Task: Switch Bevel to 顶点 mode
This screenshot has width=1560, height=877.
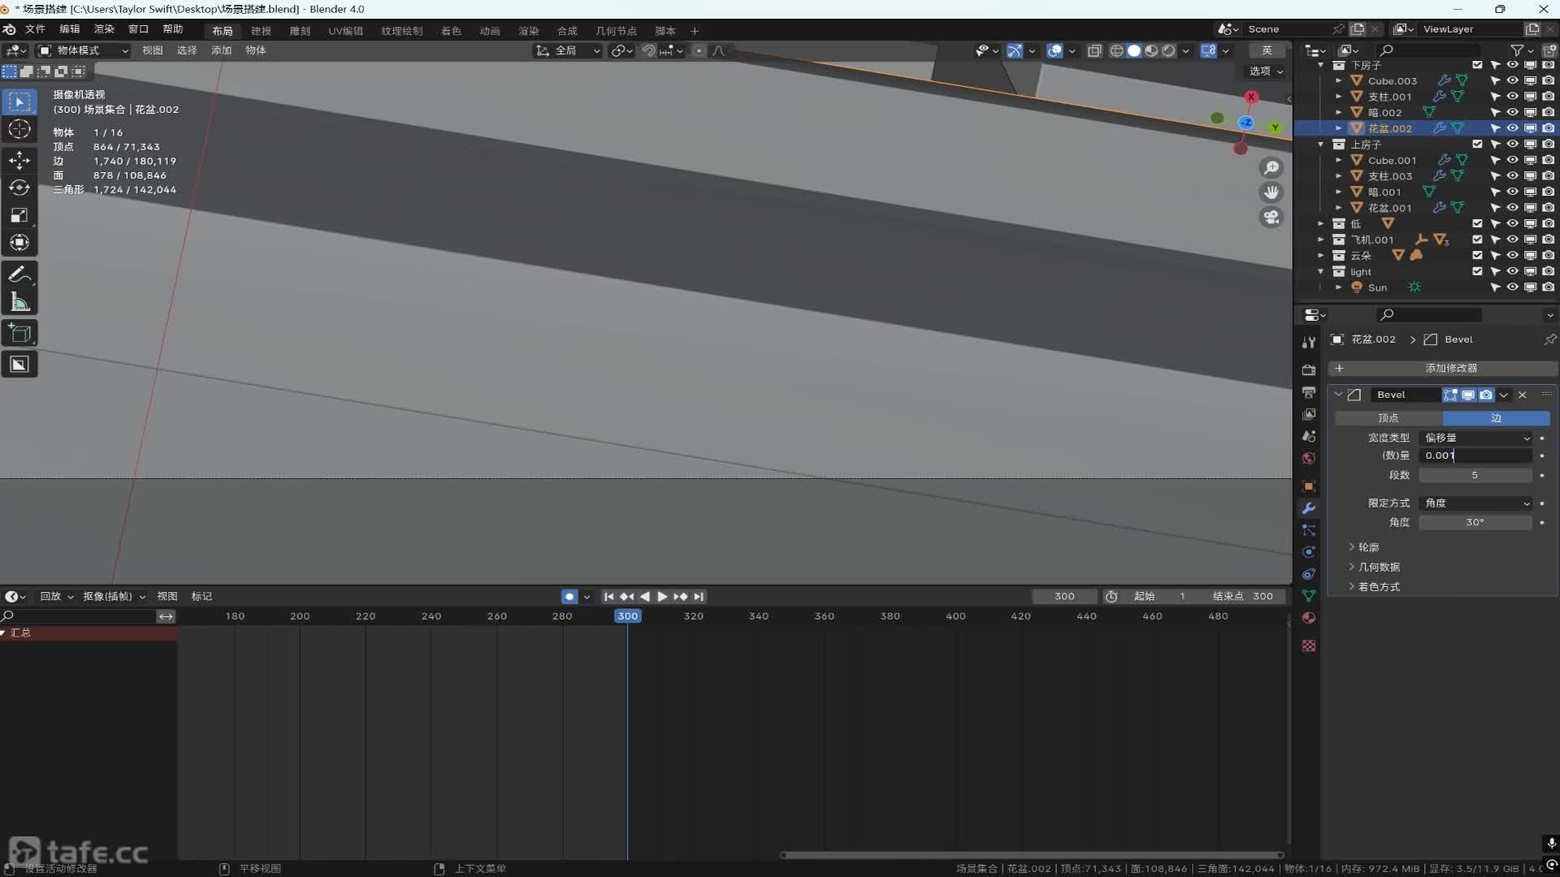Action: tap(1388, 418)
